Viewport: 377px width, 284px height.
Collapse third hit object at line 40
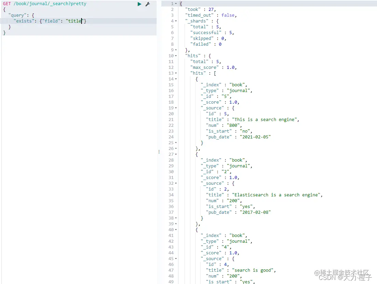pyautogui.click(x=176, y=230)
